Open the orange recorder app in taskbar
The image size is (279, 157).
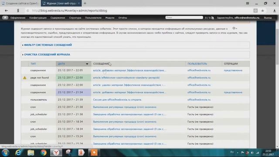point(94,153)
